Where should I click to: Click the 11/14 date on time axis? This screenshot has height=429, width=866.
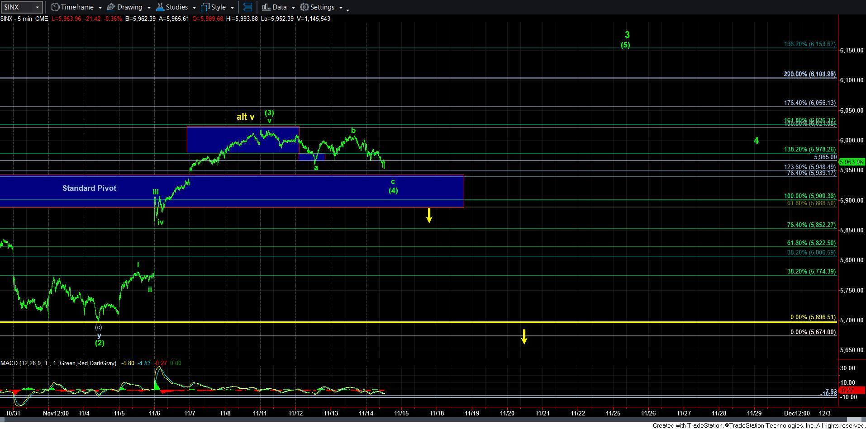click(x=366, y=413)
